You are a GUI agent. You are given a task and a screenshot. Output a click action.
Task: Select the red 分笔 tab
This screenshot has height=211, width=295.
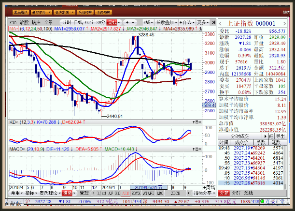point(224,193)
